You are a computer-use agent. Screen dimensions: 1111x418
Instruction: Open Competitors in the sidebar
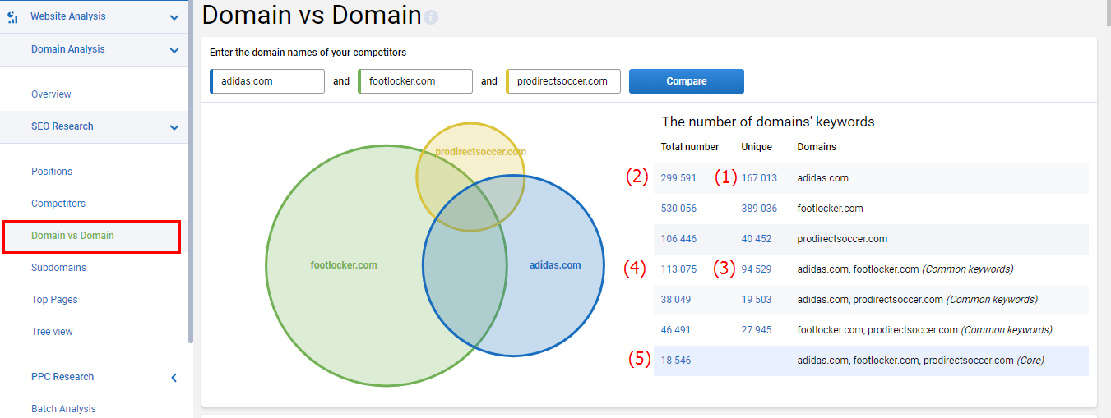click(x=58, y=204)
